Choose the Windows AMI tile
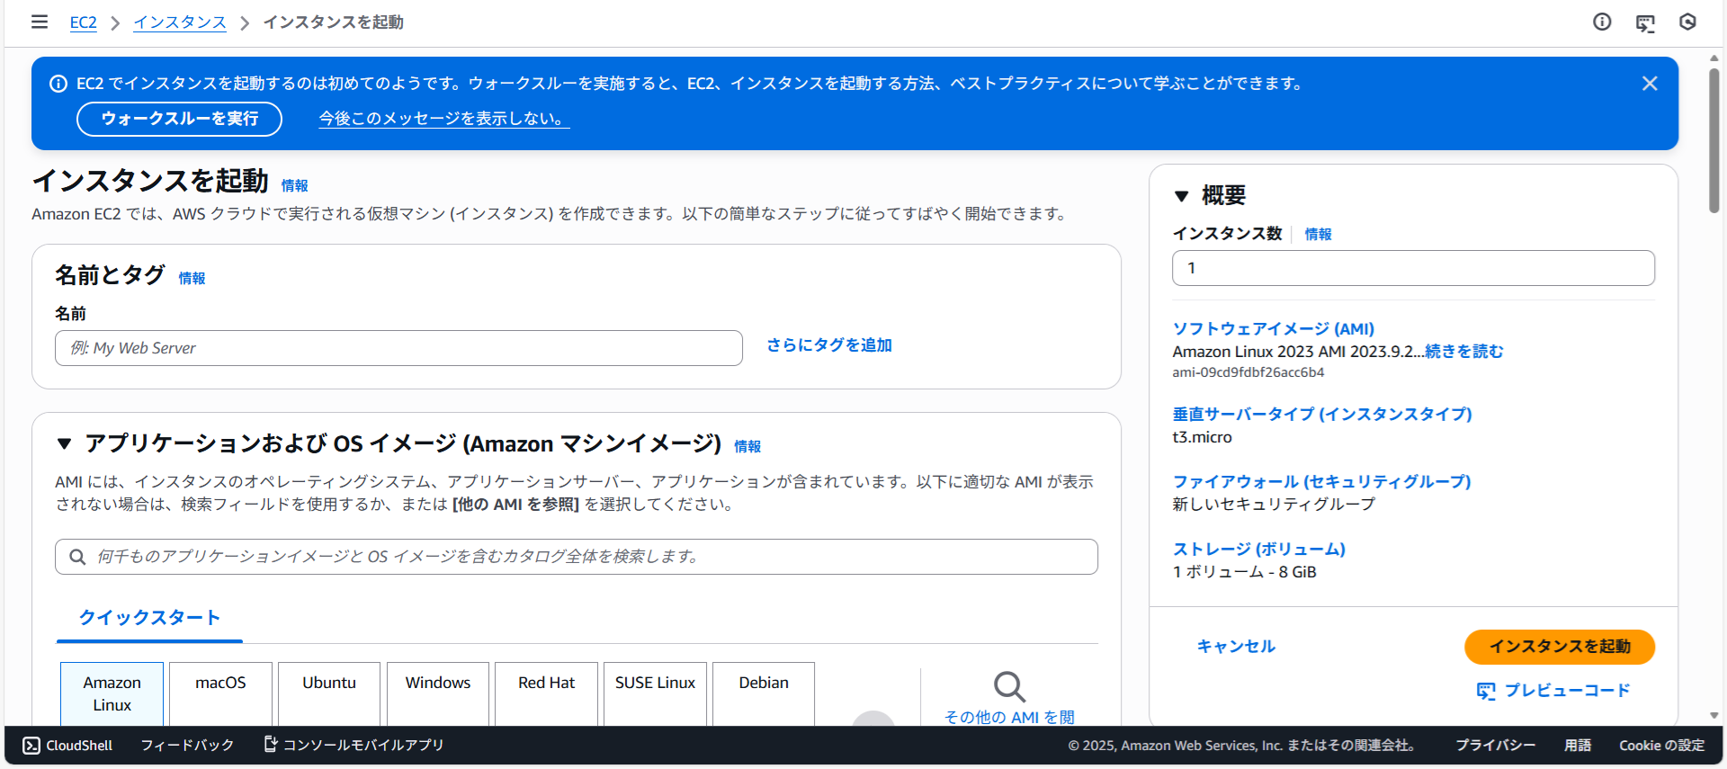The height and width of the screenshot is (769, 1727). [438, 693]
